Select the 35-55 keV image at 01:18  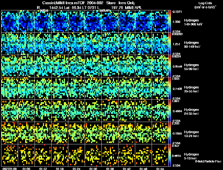[60, 88]
